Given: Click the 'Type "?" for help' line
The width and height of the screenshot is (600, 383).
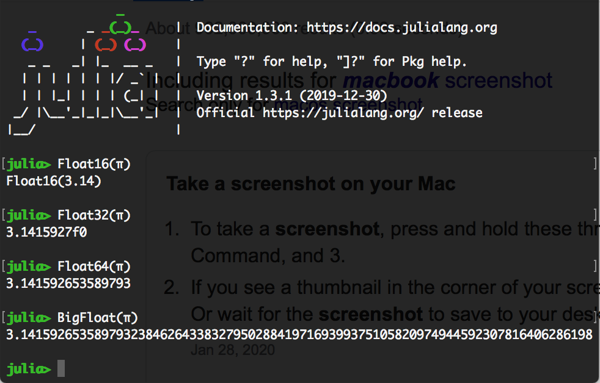Looking at the screenshot, I should (x=331, y=62).
